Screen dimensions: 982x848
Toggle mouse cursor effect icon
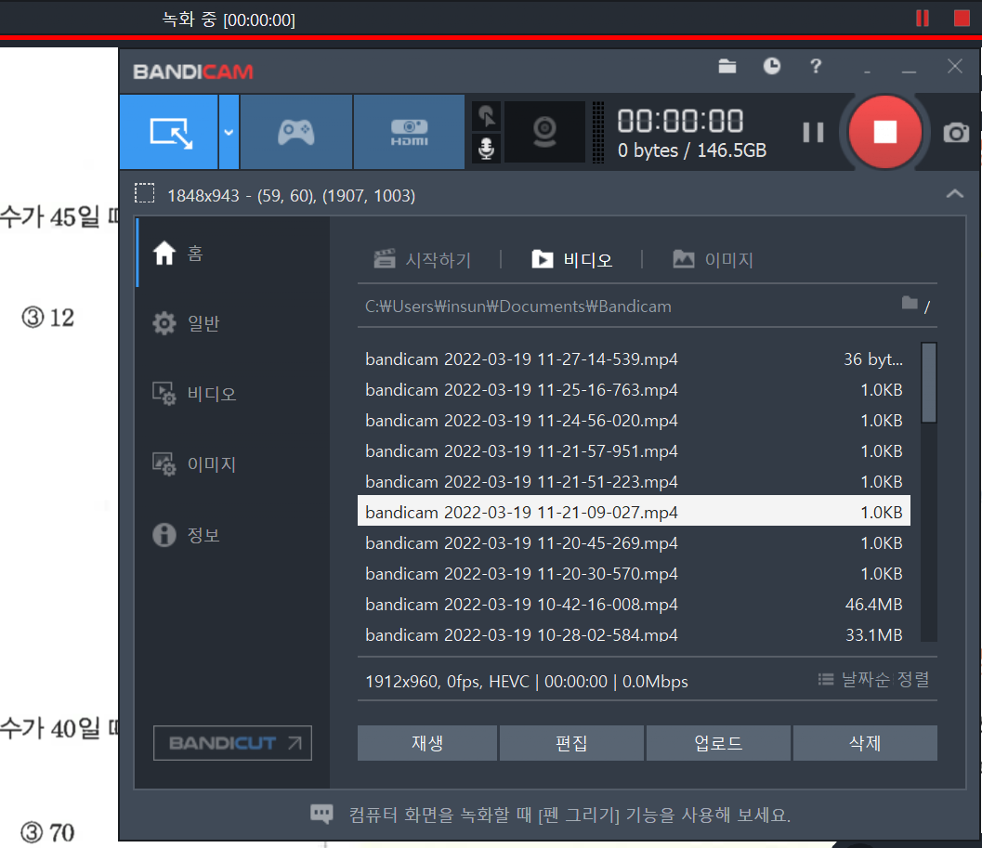pyautogui.click(x=486, y=116)
